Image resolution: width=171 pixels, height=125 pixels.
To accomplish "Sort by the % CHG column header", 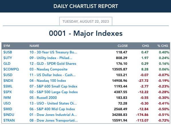I will pyautogui.click(x=163, y=46).
